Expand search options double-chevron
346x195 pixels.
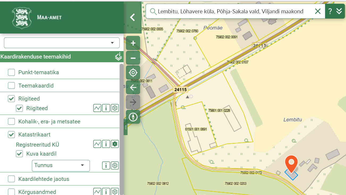coord(339,11)
